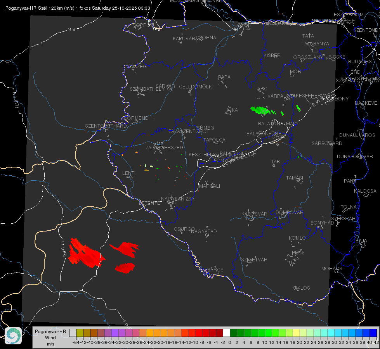Screen dimensions: 380x349
Task: Click the BARCS city label
Action: click(215, 270)
